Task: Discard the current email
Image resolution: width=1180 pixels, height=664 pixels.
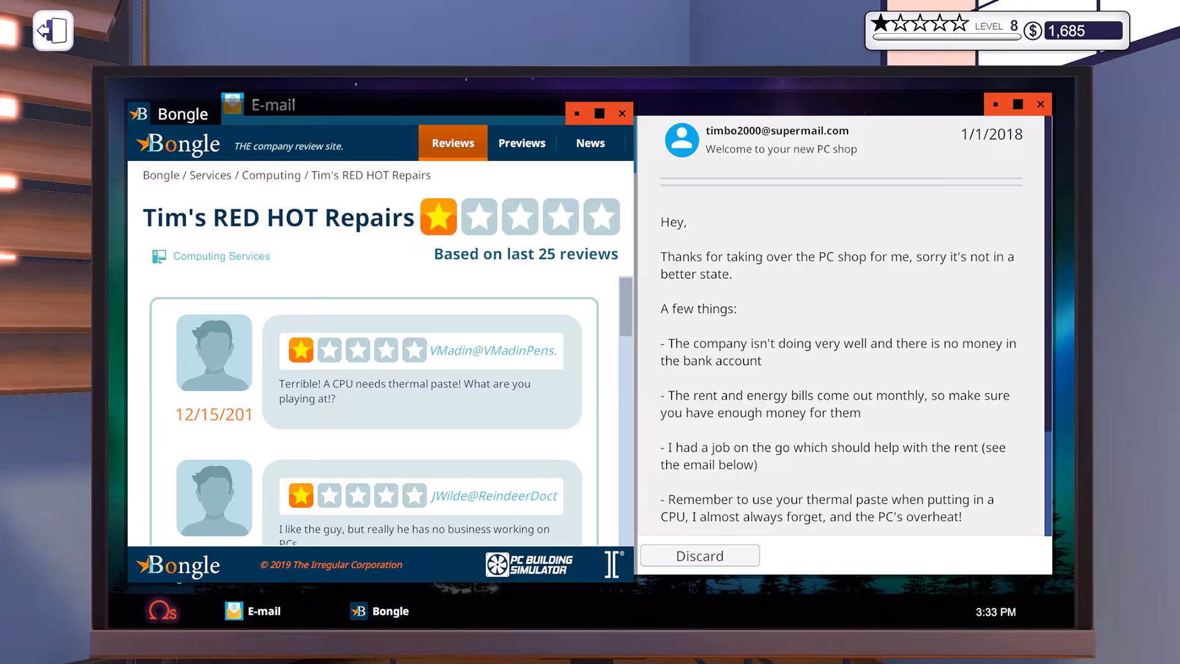Action: (x=700, y=556)
